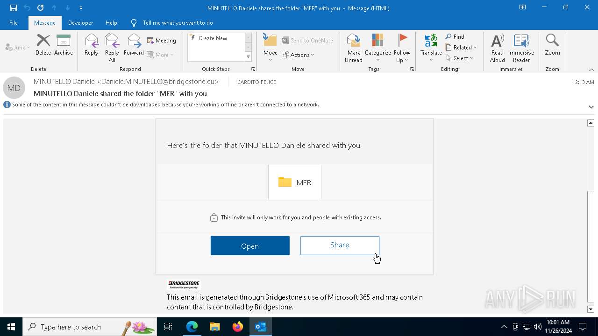The image size is (598, 336).
Task: Open the Actions dropdown
Action: pyautogui.click(x=298, y=55)
